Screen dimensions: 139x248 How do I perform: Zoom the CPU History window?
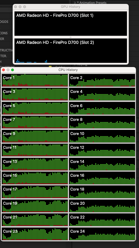click(x=13, y=70)
